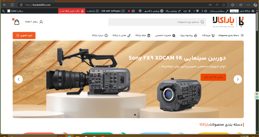The image size is (259, 137).
Task: Activate the Read aloud icon in the address bar
Action: tap(217, 5)
